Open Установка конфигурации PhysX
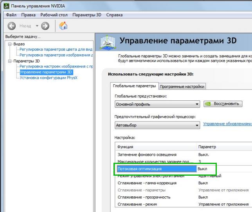The height and width of the screenshot is (212, 252). tap(49, 78)
